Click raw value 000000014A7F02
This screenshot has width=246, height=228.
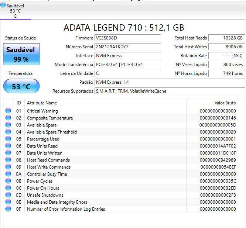point(218,146)
